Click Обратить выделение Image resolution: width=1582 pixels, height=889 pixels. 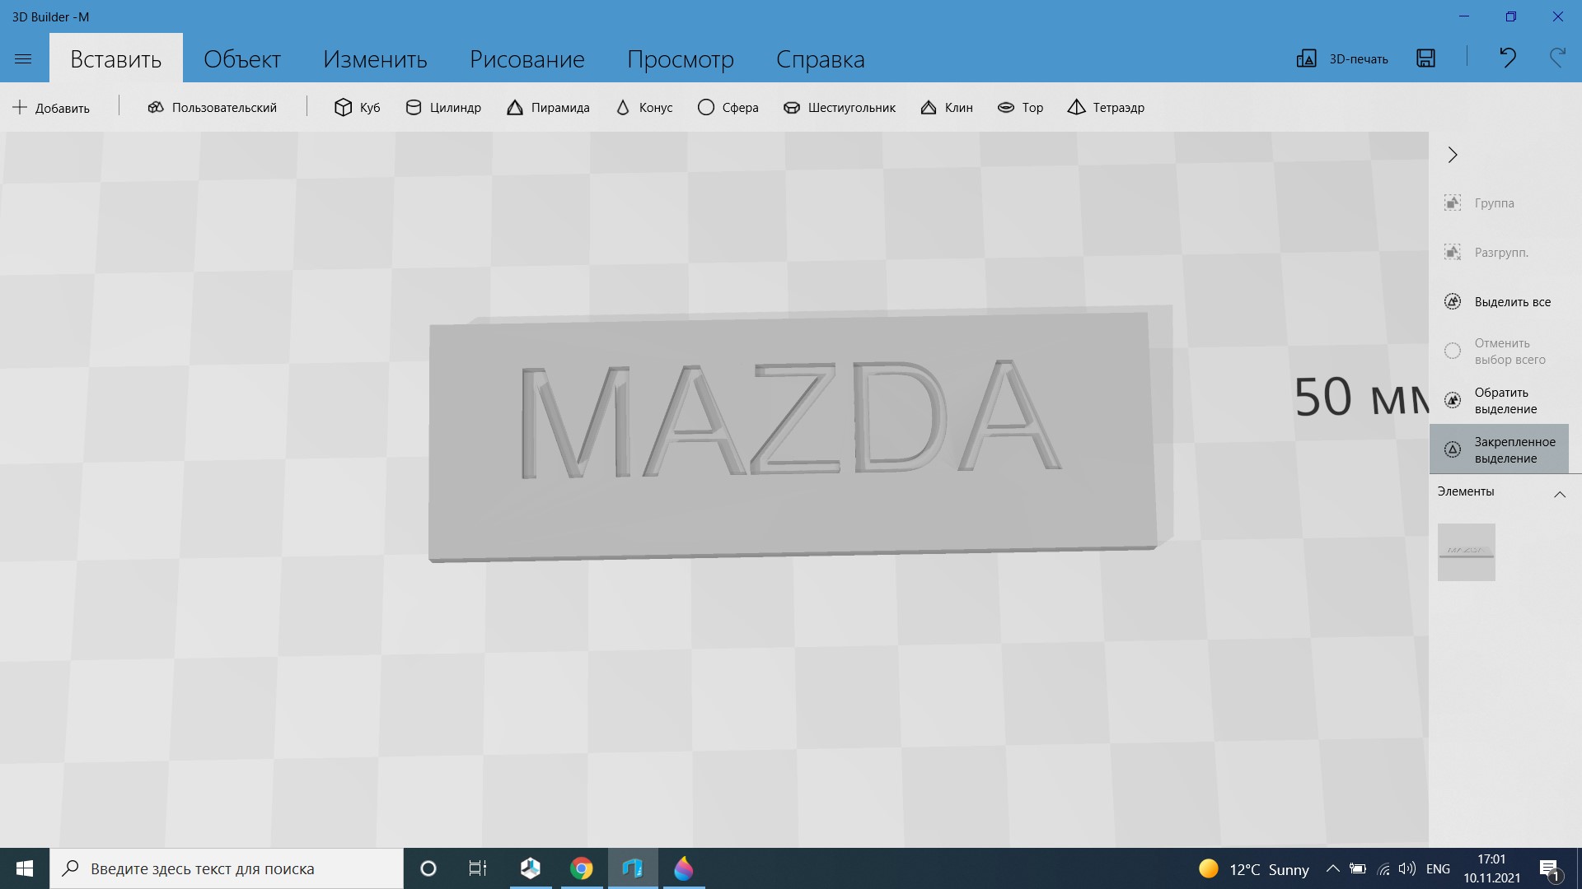coord(1499,401)
